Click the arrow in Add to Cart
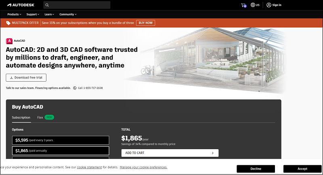 point(213,153)
